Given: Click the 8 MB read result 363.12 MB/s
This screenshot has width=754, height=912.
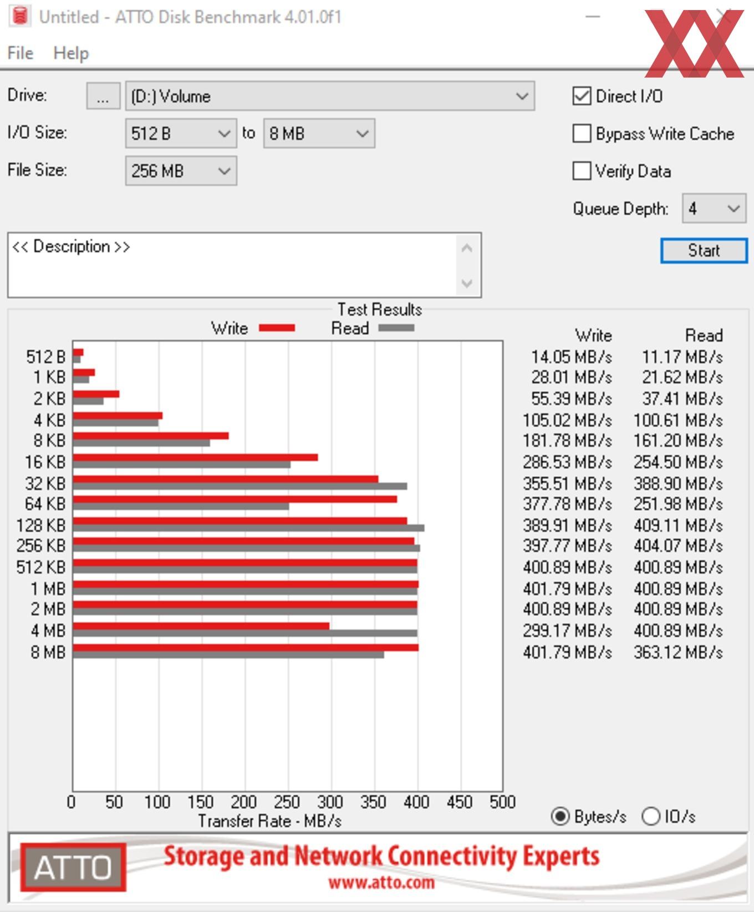Looking at the screenshot, I should click(678, 652).
